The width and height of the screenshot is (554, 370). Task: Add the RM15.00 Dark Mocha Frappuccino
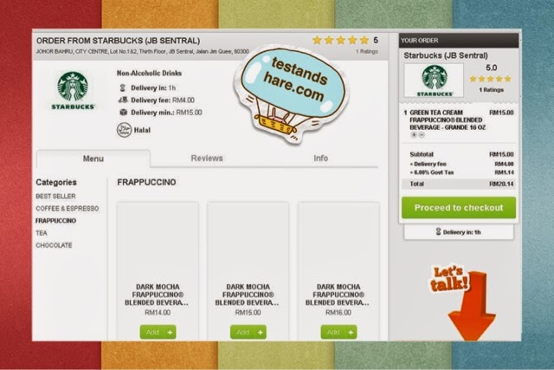[248, 332]
